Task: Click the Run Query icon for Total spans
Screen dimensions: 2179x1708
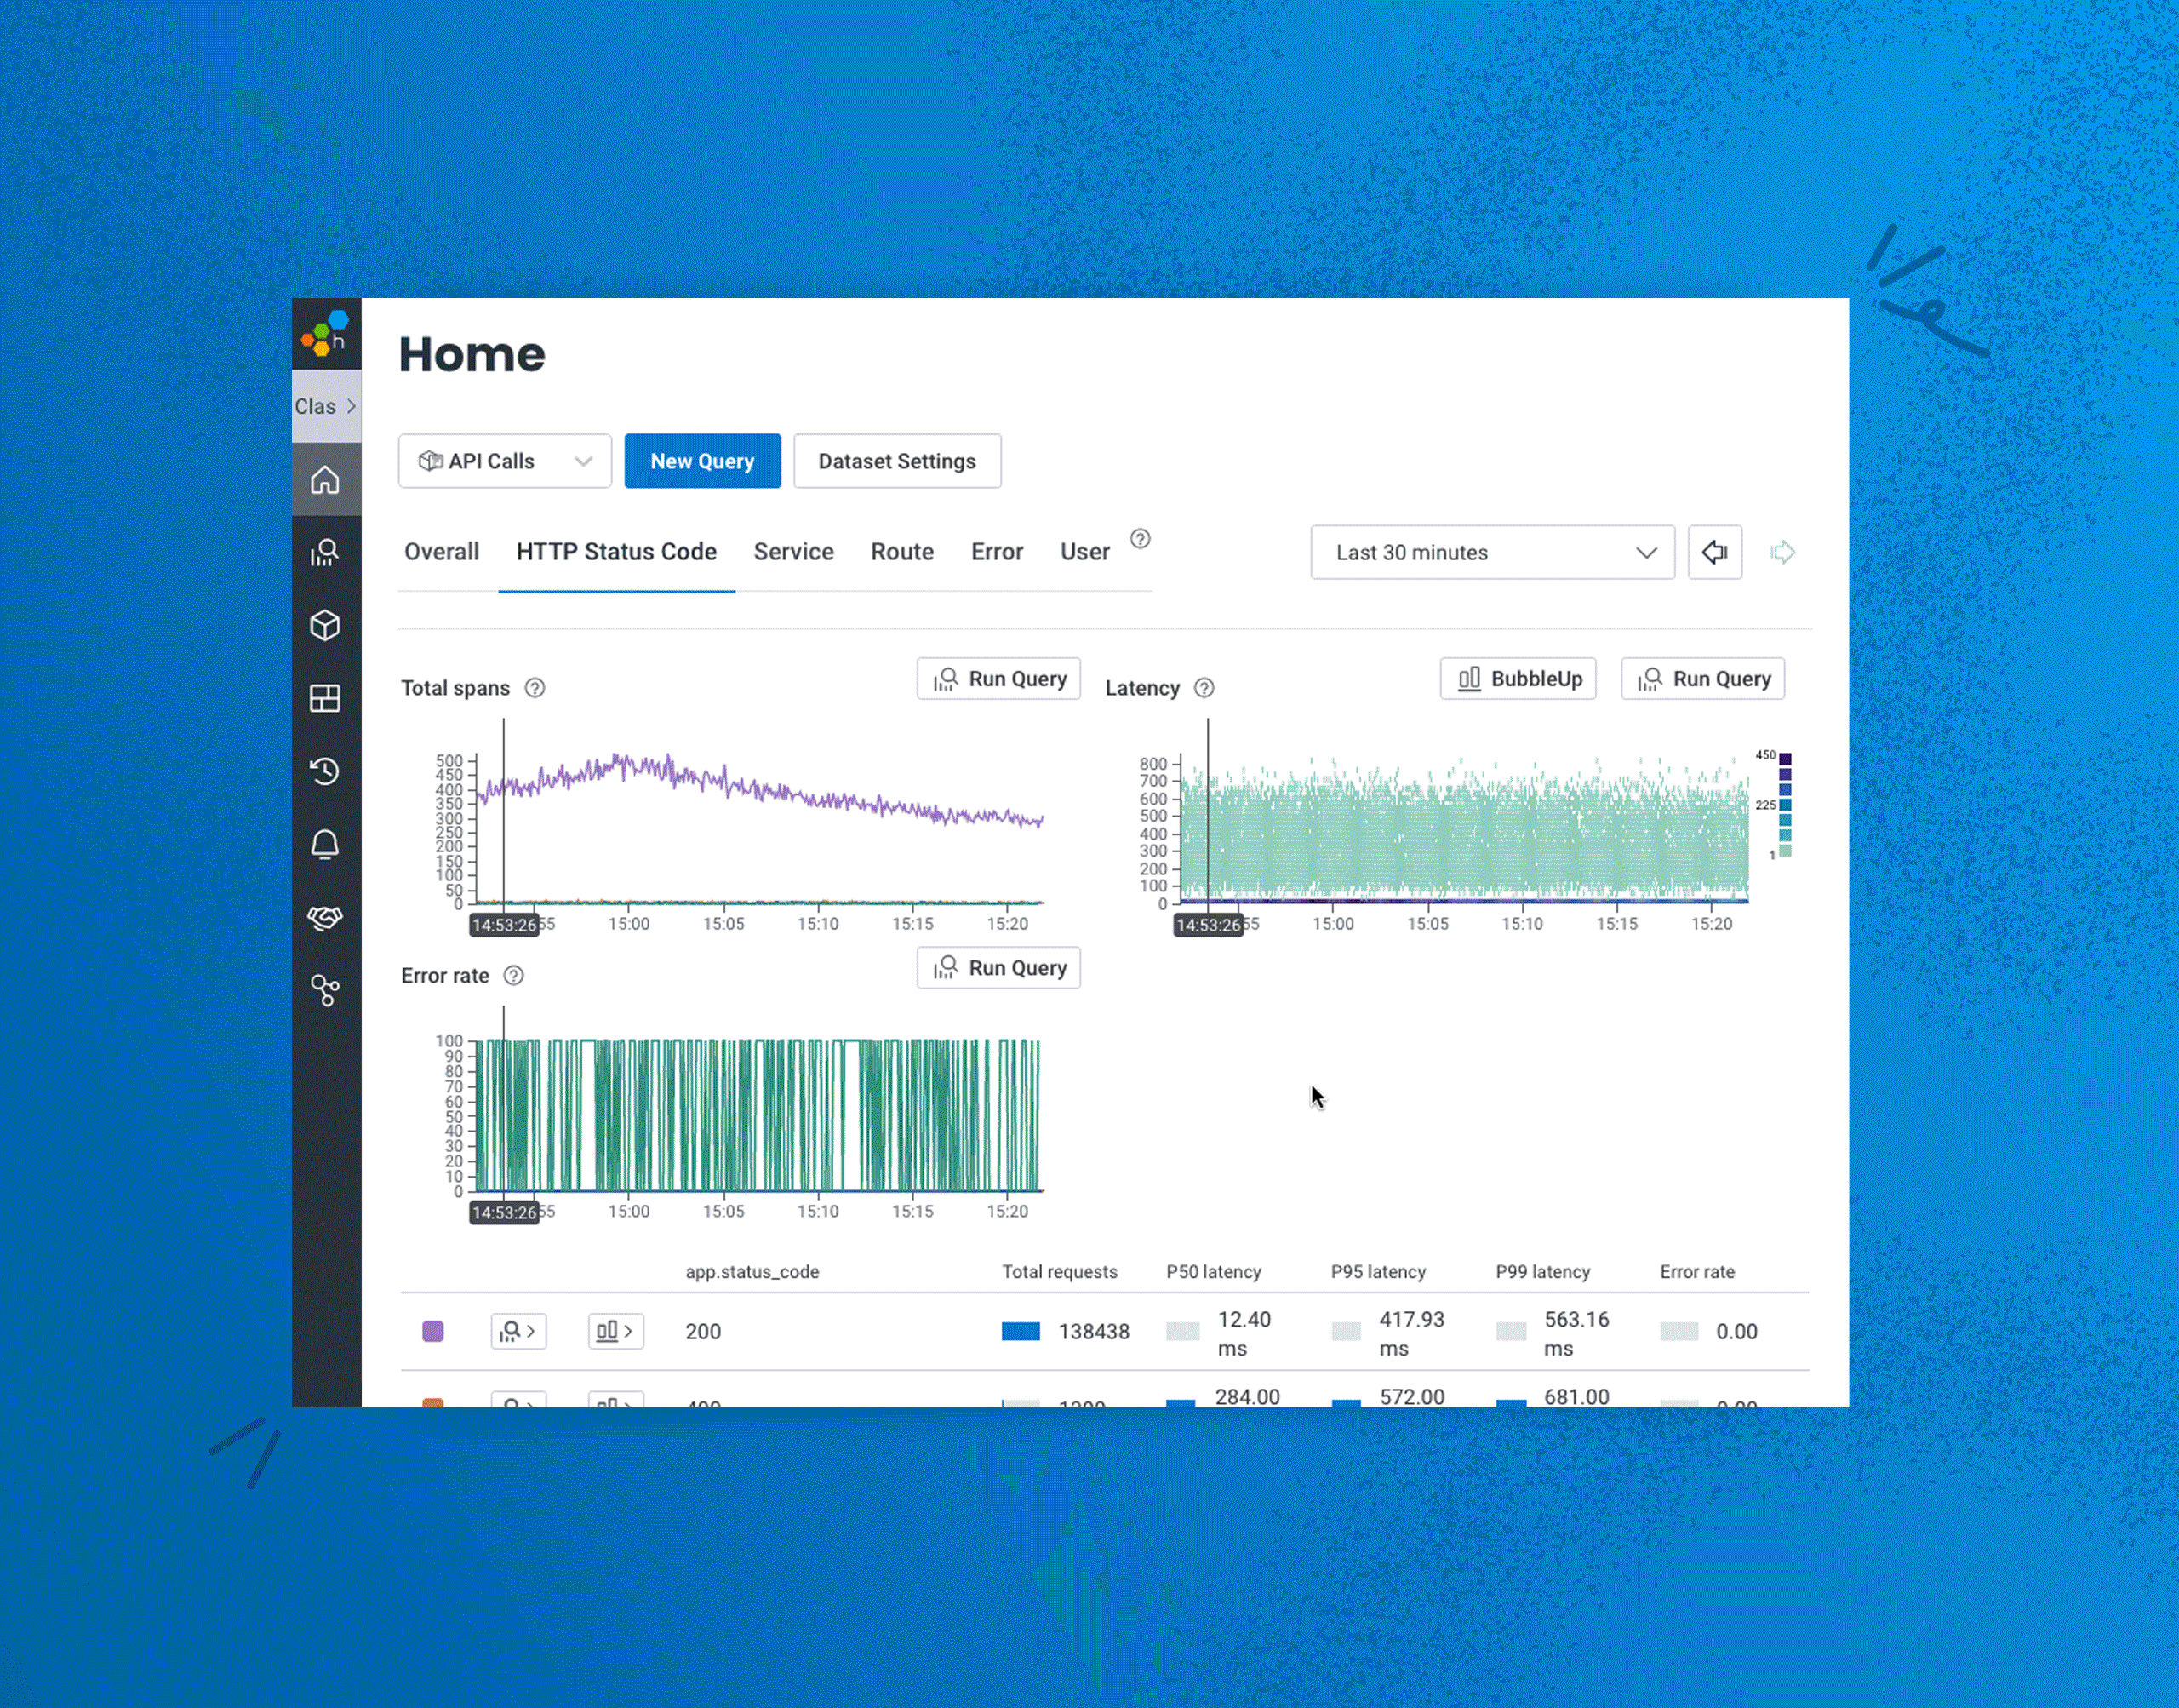Action: point(947,679)
